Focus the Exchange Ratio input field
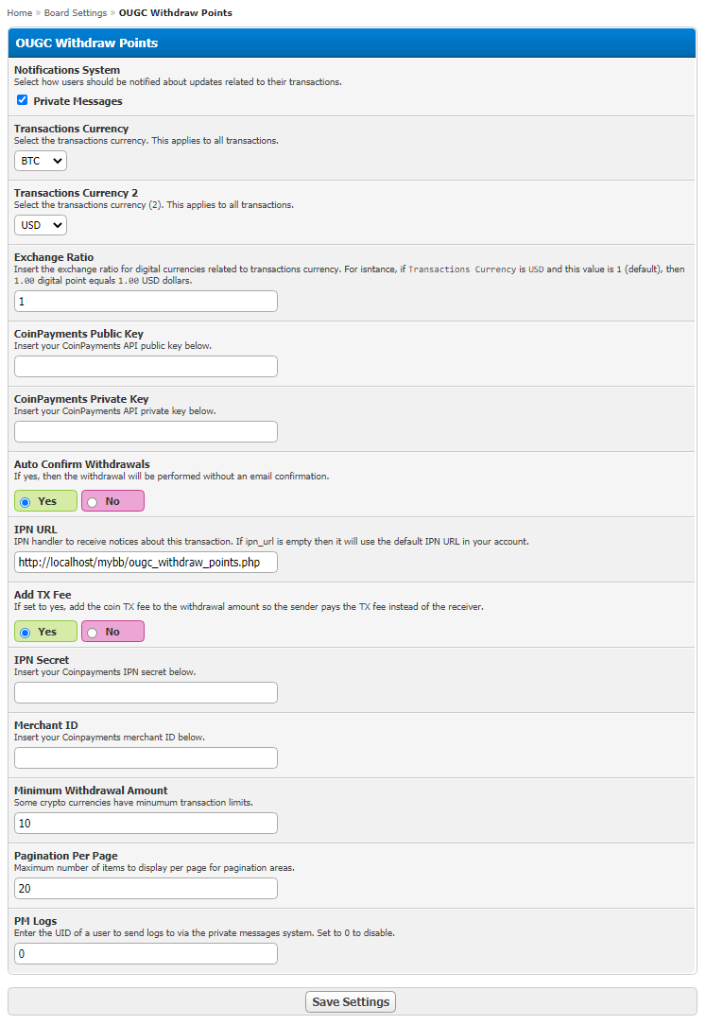Screen dimensions: 706x1025 point(146,302)
